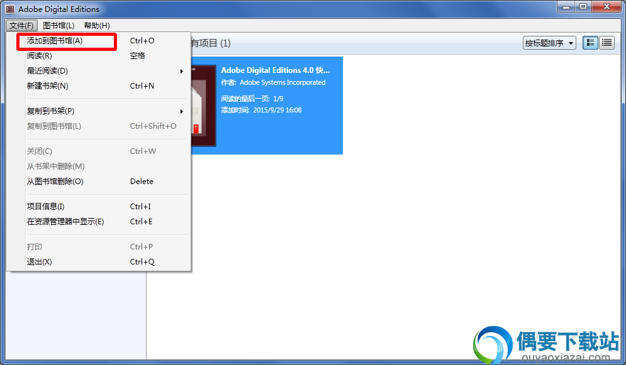Viewport: 626px width, 365px height.
Task: Click the Adobe Digital Editions 4.0 book title
Action: click(x=276, y=70)
